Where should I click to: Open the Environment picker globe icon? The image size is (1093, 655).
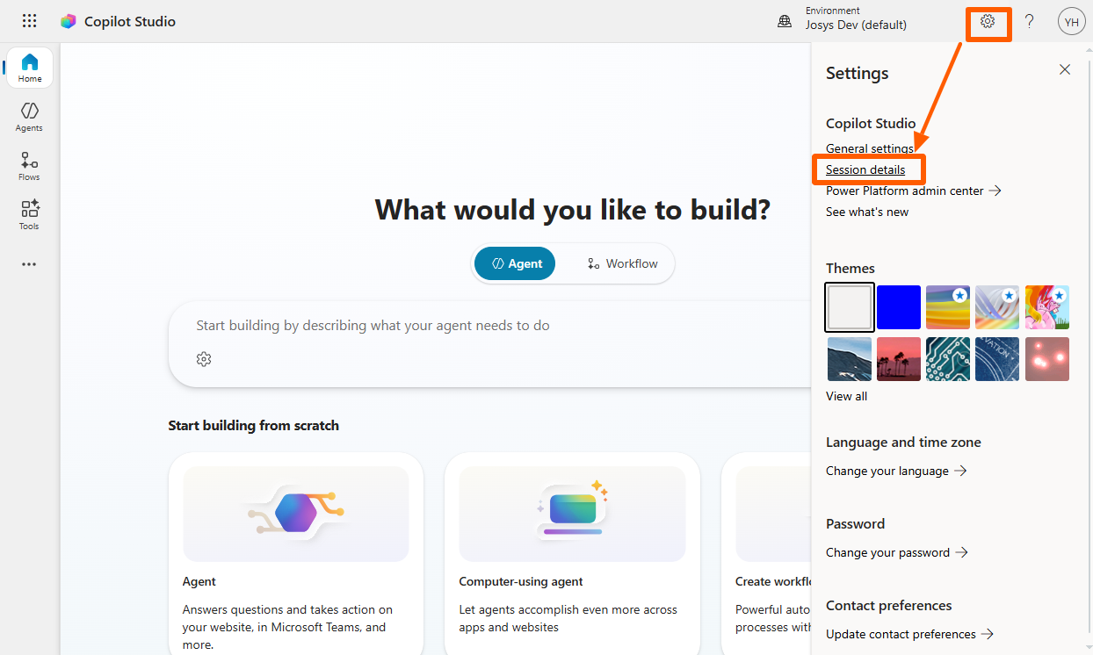coord(785,21)
